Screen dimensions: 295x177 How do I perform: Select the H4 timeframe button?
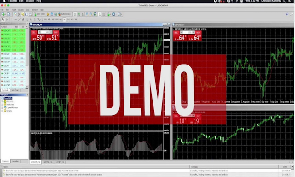click(65, 19)
